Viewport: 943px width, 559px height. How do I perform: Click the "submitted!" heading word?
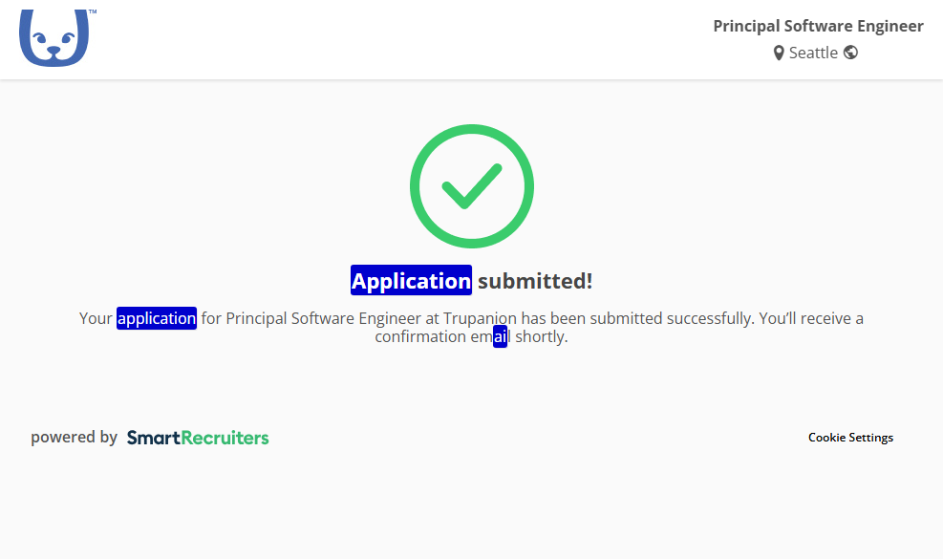[535, 281]
